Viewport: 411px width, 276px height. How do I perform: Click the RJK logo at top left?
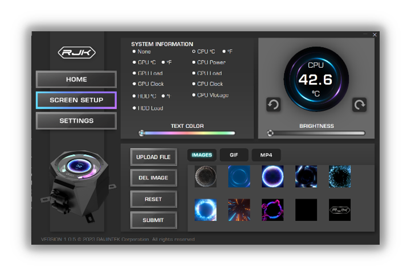coord(76,52)
